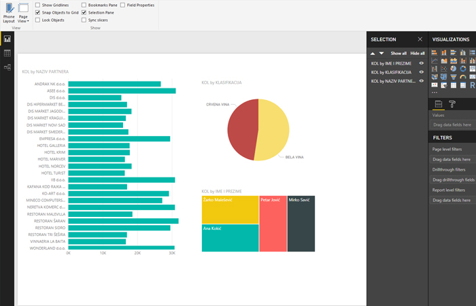The height and width of the screenshot is (306, 476).
Task: Open the Report view from left sidebar
Action: tap(7, 39)
